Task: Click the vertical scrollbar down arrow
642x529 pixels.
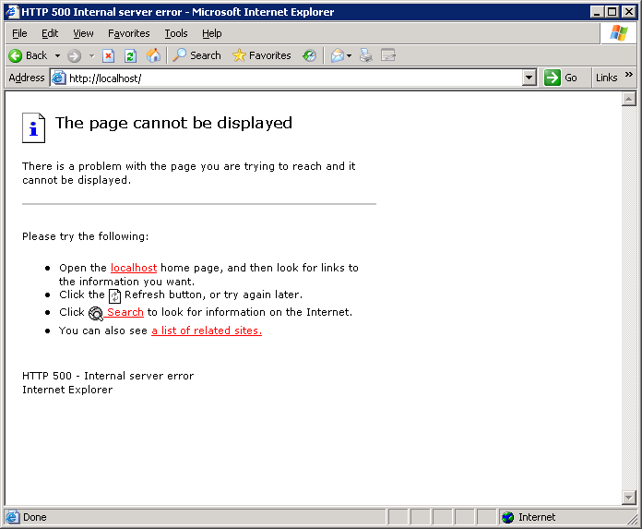Action: [630, 498]
